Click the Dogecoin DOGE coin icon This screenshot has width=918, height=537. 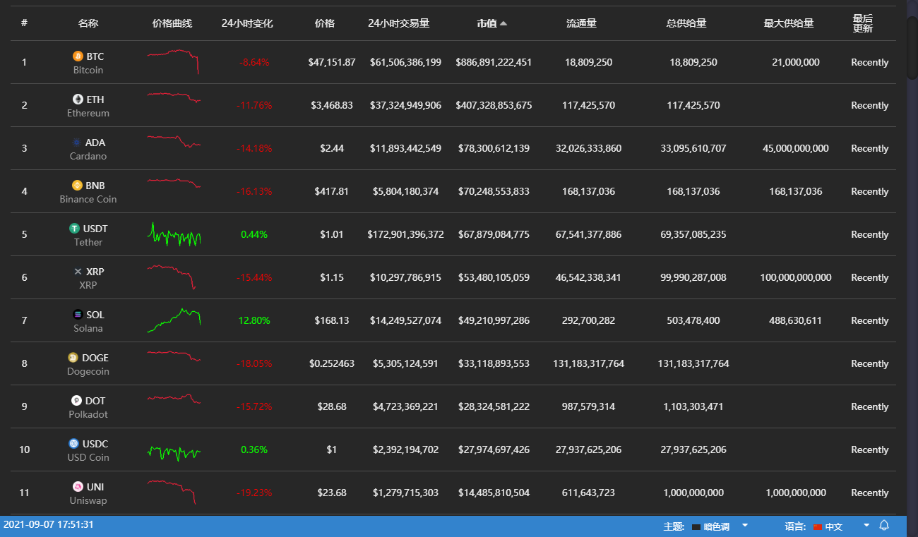click(x=73, y=358)
